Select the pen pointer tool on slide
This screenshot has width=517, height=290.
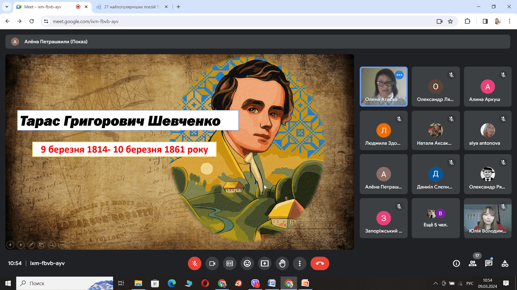click(x=31, y=245)
